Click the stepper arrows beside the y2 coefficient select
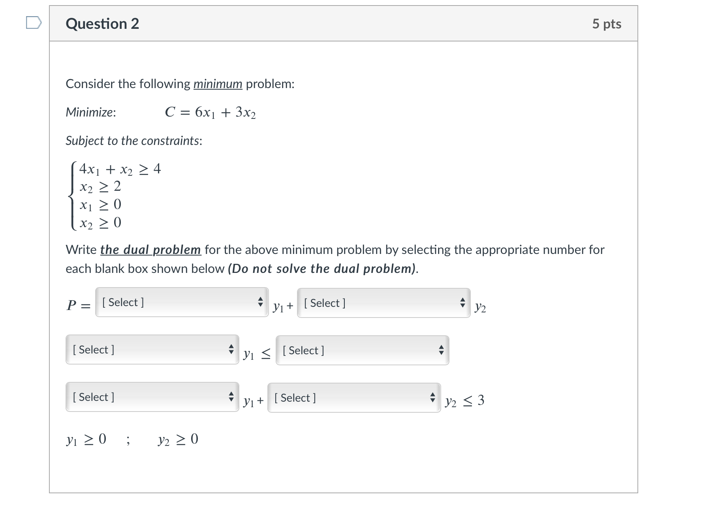Screen dimensions: 718x515 (462, 303)
